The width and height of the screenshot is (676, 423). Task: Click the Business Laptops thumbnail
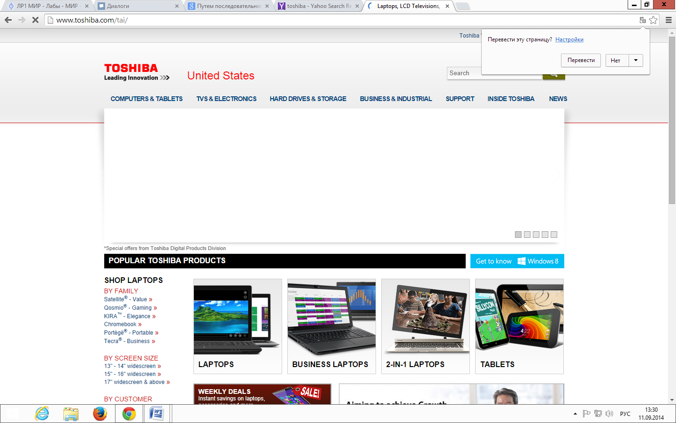click(331, 326)
